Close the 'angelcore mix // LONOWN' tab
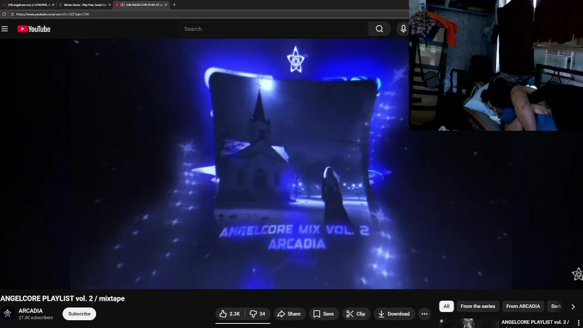The image size is (583, 328). [53, 5]
